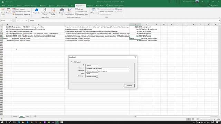Open Macro Security (Безопасность макросов)
Image resolution: width=221 pixels, height=124 pixels.
click(x=21, y=14)
